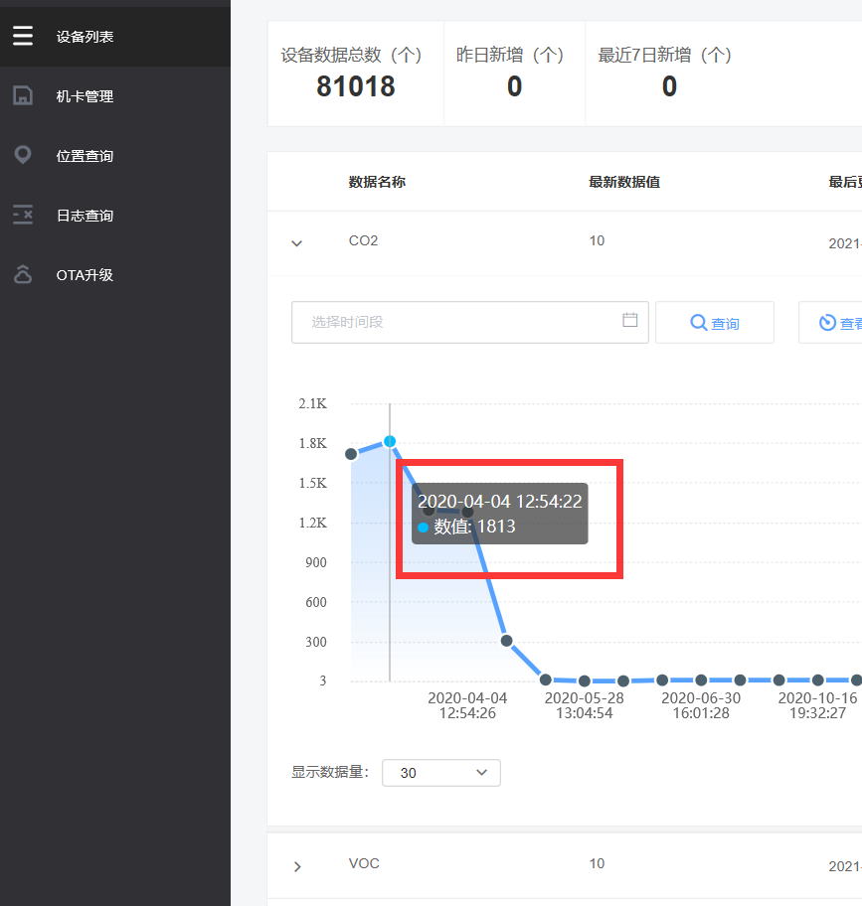Click the log icon next to 日志查询
Viewport: 862px width, 906px height.
pos(24,215)
